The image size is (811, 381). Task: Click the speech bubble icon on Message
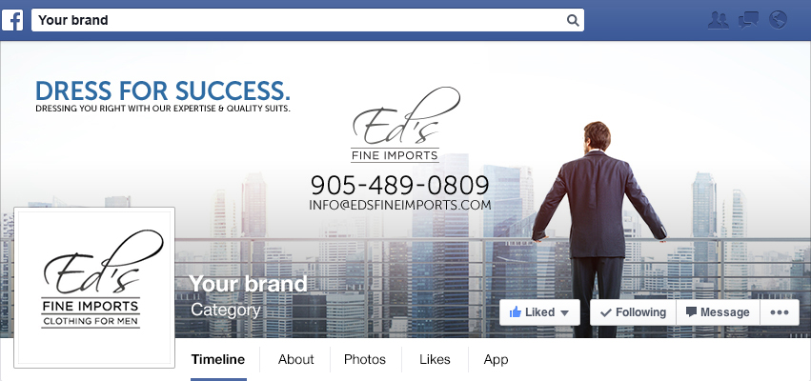point(691,311)
